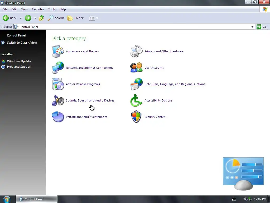Click the Switch to Classic View link
The image size is (270, 203).
[x=22, y=43]
